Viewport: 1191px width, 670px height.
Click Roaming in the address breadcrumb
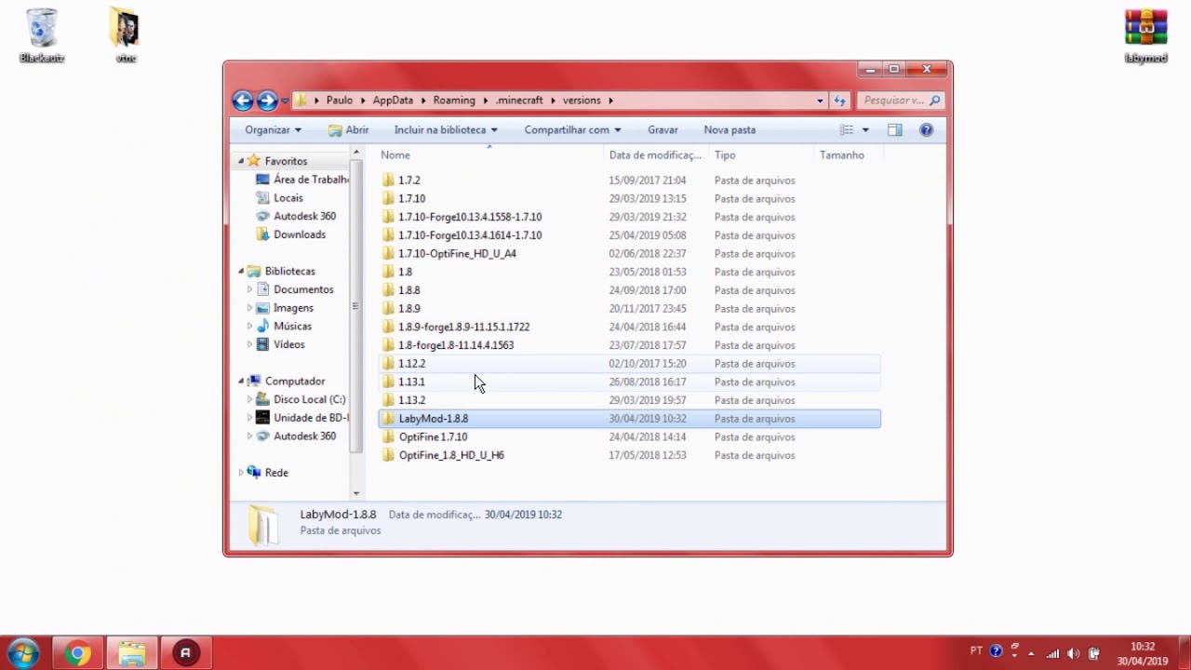pos(454,100)
